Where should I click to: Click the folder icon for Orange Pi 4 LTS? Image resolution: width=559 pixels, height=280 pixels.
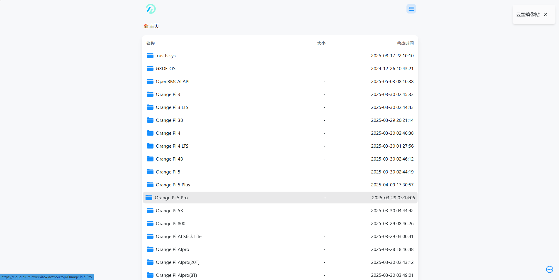pyautogui.click(x=150, y=146)
